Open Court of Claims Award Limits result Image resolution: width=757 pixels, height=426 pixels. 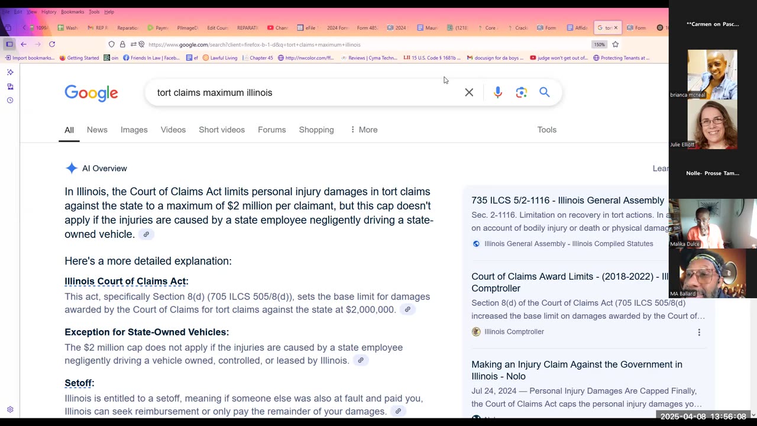coord(570,282)
